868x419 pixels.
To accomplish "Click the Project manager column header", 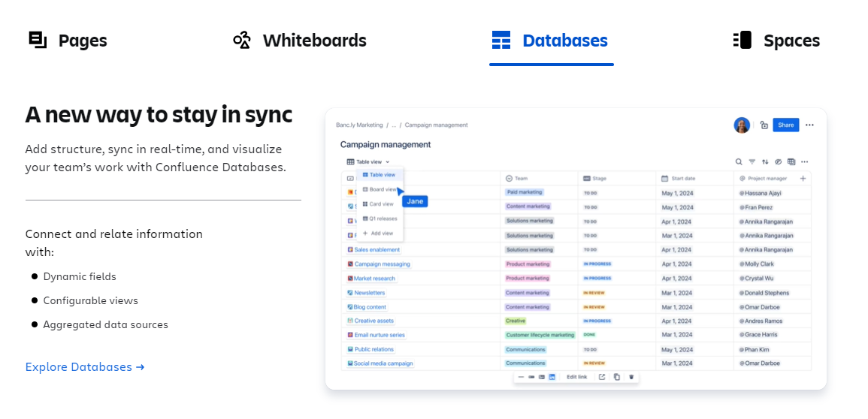I will coord(764,179).
